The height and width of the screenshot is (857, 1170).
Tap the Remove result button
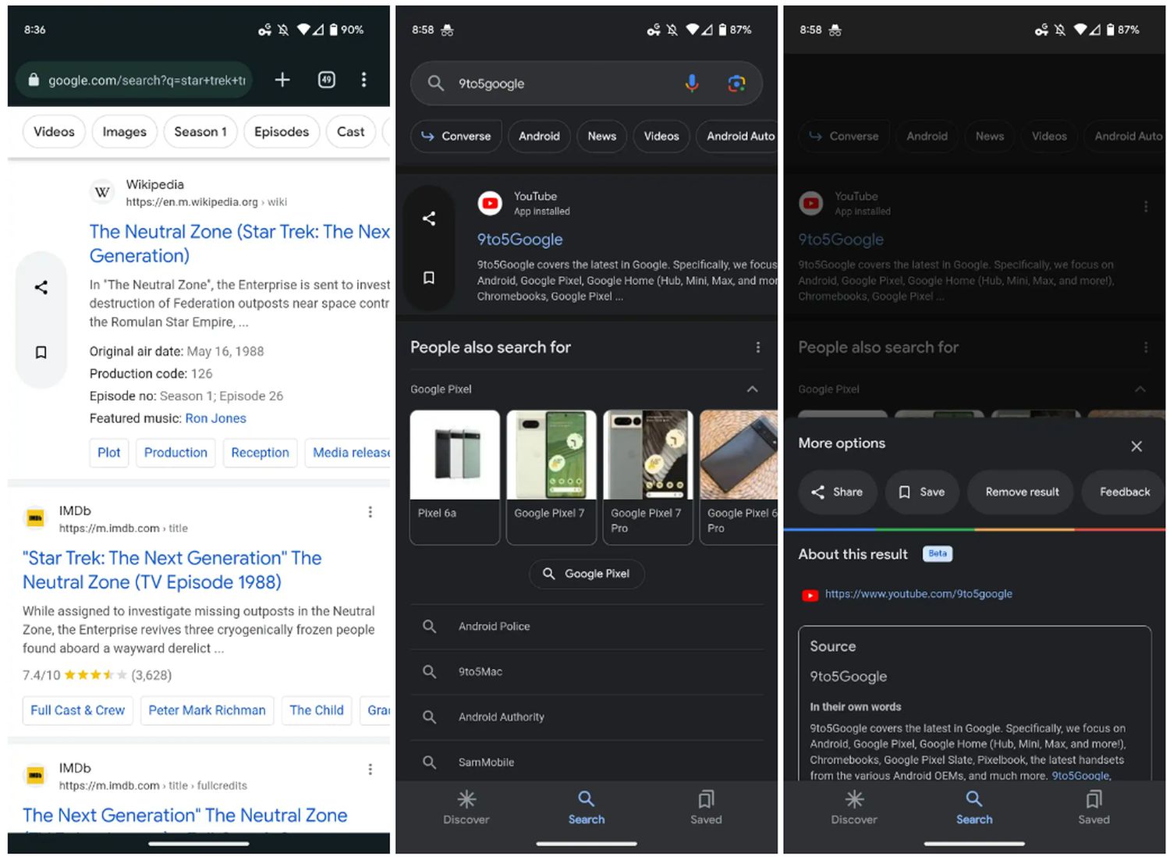click(1021, 492)
